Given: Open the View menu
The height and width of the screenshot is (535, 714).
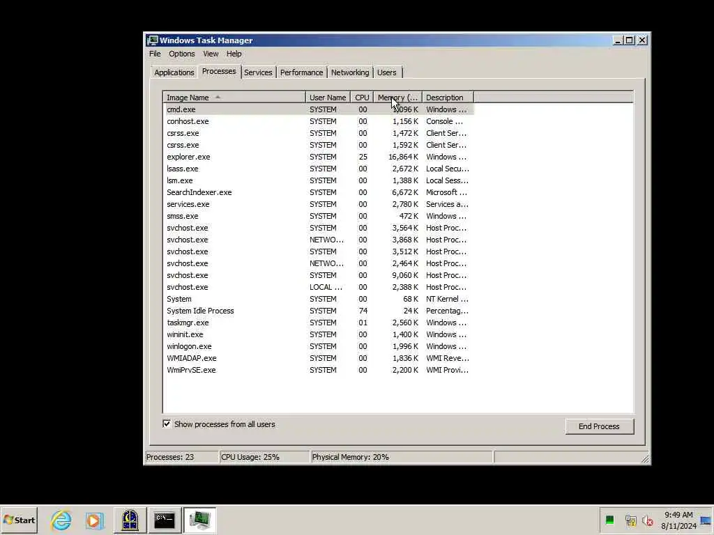Looking at the screenshot, I should (x=211, y=54).
